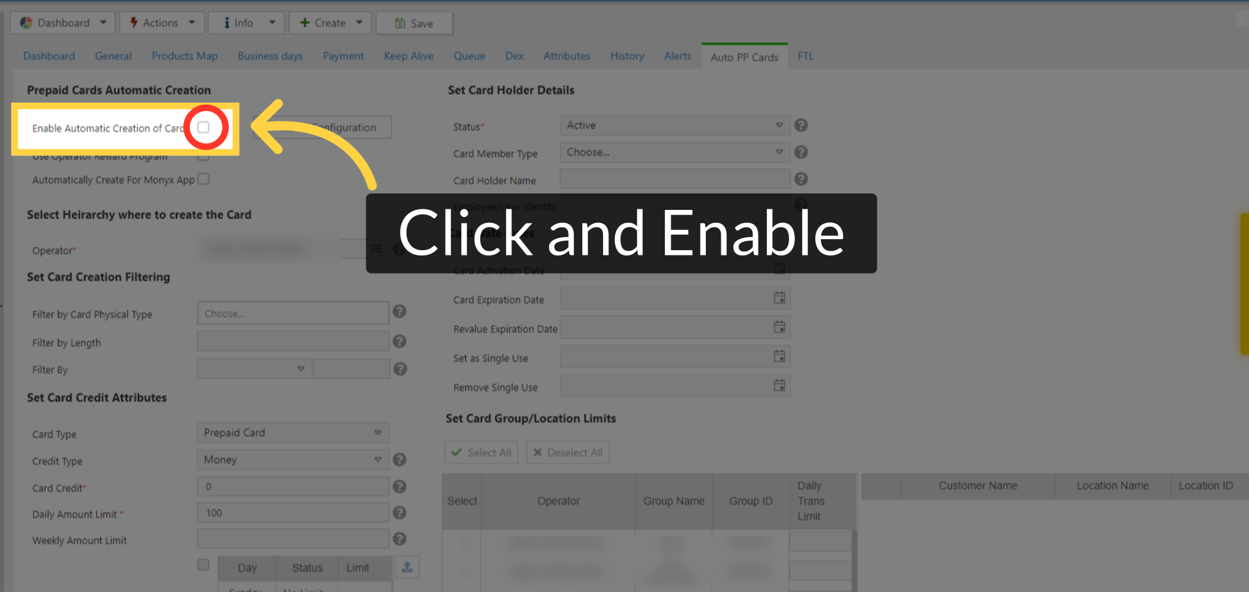
Task: Show help for Weekly Amount Limit
Action: [x=400, y=539]
